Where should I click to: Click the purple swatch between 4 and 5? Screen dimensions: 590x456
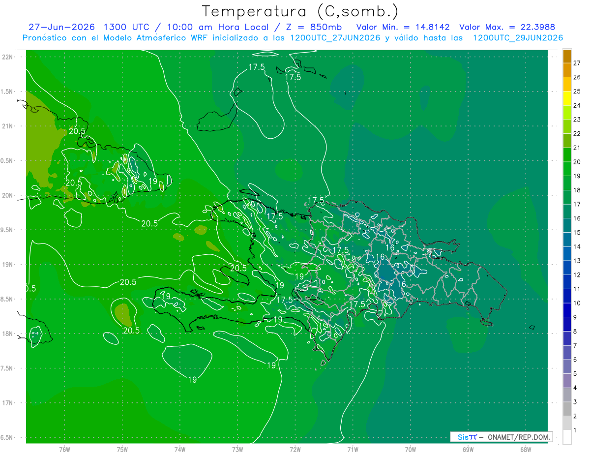pyautogui.click(x=567, y=381)
